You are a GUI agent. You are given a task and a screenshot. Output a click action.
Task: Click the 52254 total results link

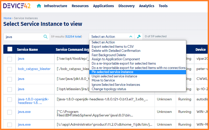[73, 37]
